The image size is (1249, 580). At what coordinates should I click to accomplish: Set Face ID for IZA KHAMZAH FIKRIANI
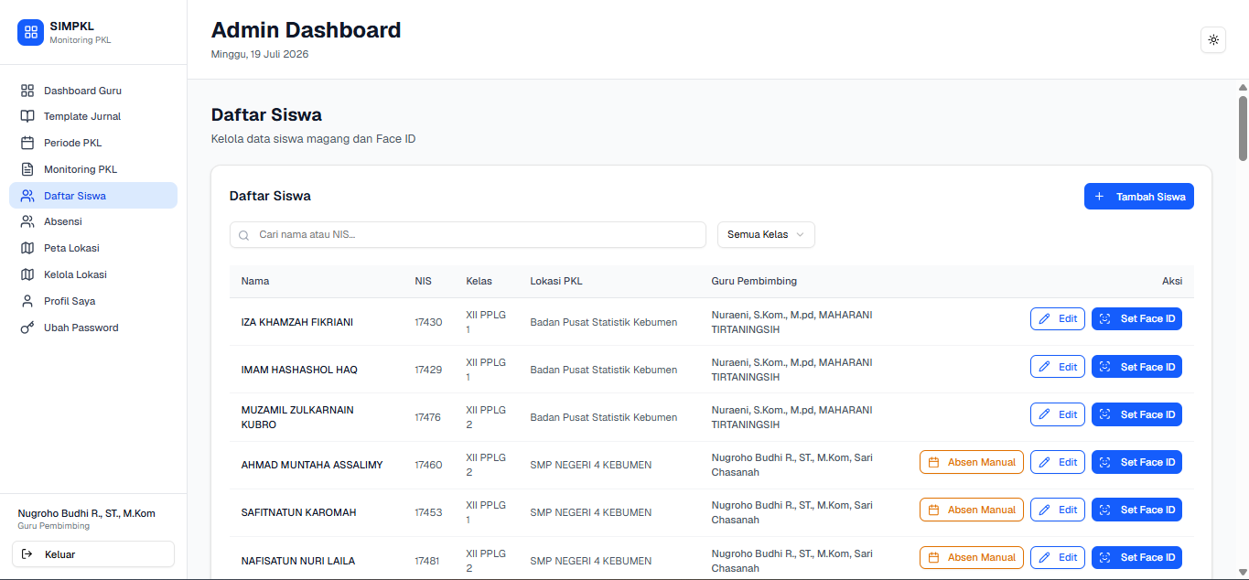1136,318
